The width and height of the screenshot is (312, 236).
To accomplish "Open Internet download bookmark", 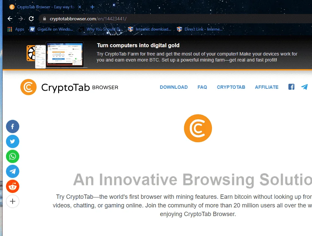I will (150, 29).
